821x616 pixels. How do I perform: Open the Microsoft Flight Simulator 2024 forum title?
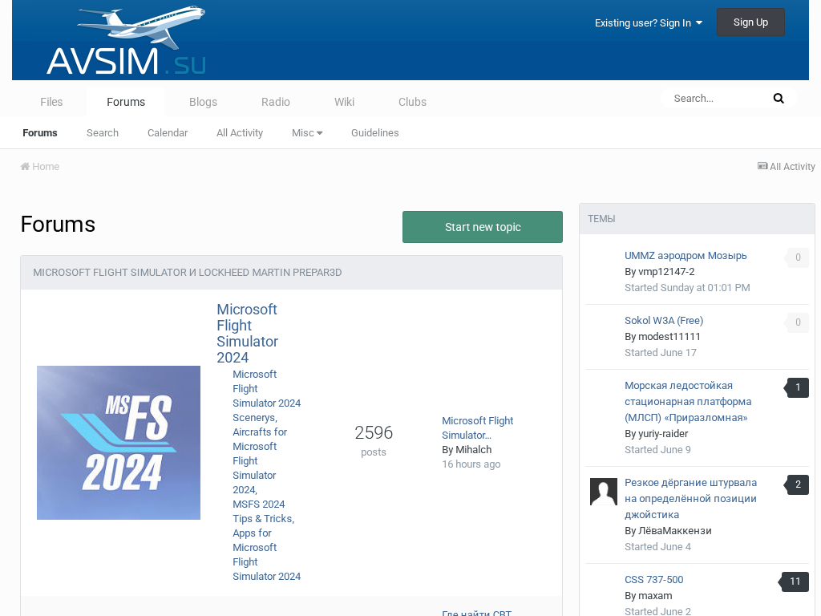247,333
